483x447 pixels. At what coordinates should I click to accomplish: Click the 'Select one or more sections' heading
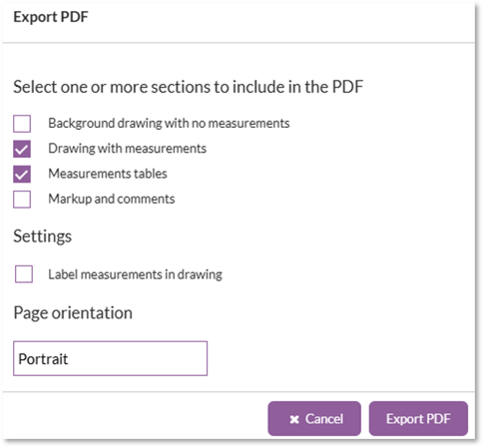point(189,87)
